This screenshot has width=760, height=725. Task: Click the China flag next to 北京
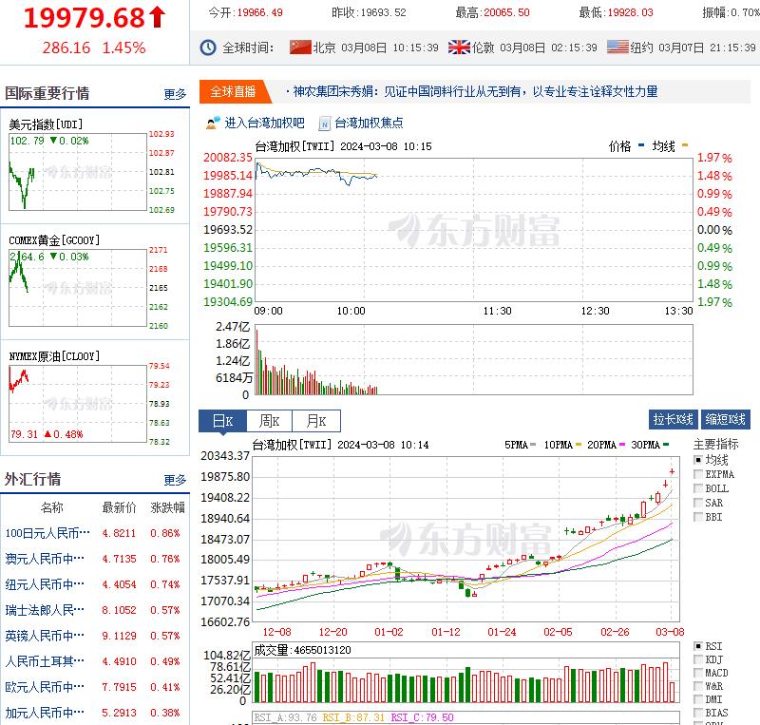[300, 48]
